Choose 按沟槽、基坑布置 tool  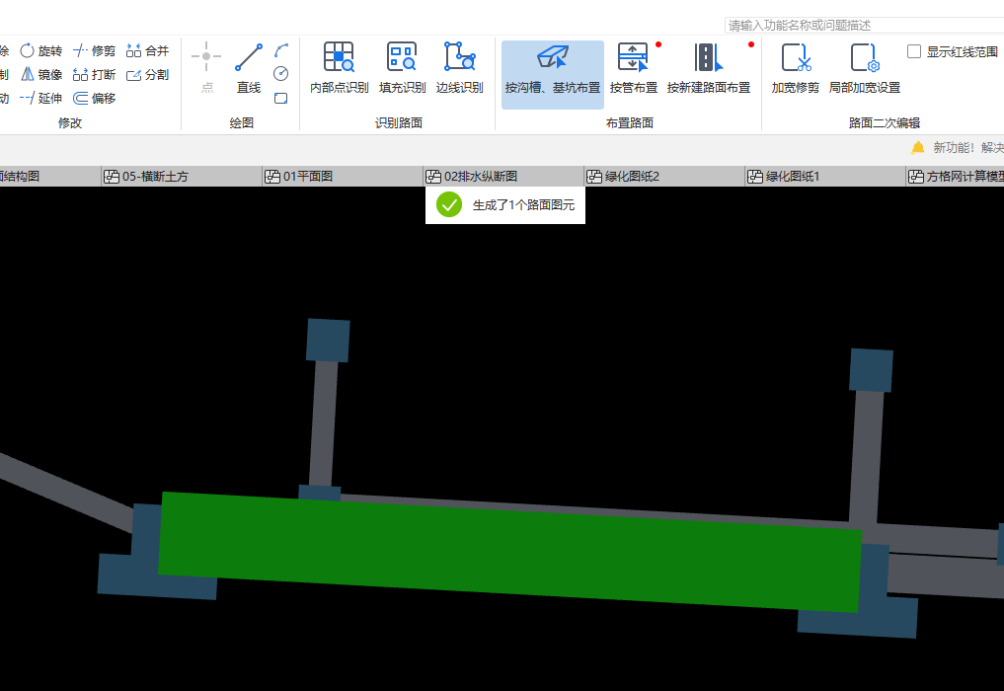click(552, 68)
